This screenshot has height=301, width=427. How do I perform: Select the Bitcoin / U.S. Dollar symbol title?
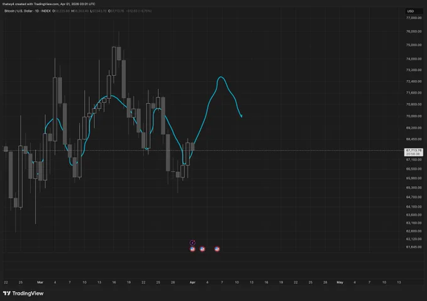pyautogui.click(x=27, y=11)
